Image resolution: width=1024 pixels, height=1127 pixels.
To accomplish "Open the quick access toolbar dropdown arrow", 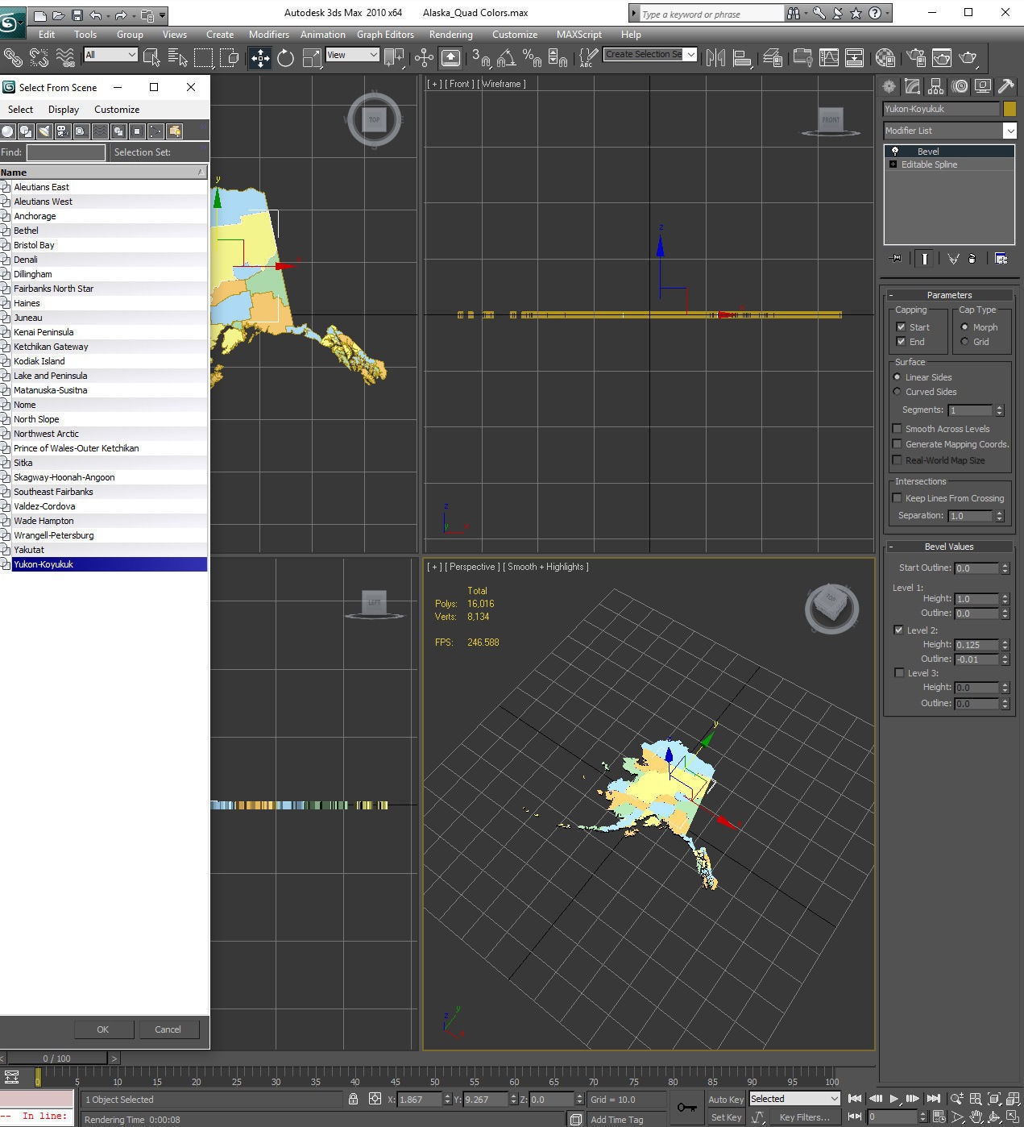I will (163, 15).
